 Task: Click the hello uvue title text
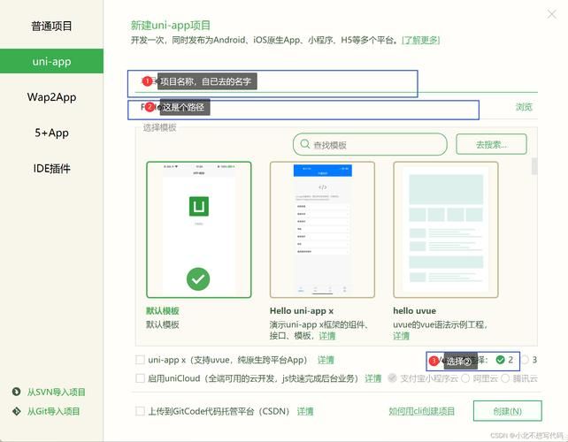tap(414, 311)
